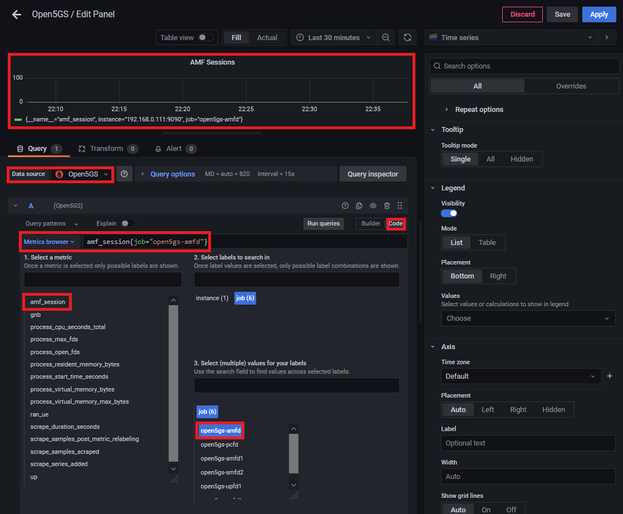Select the gnb metric
This screenshot has width=623, height=514.
[36, 315]
